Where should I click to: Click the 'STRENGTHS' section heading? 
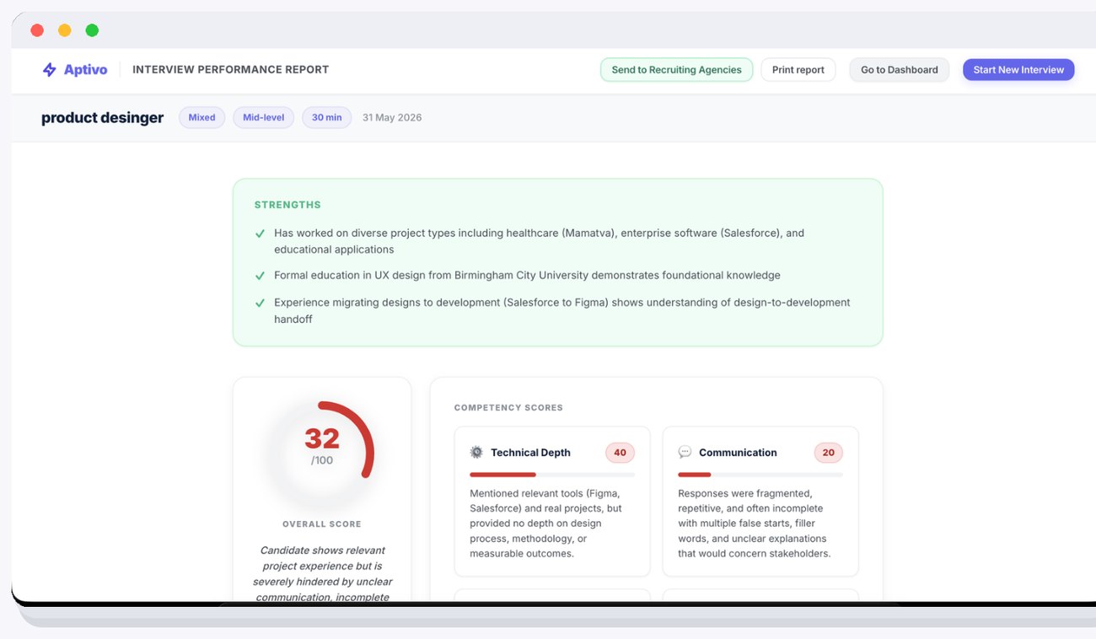point(287,205)
